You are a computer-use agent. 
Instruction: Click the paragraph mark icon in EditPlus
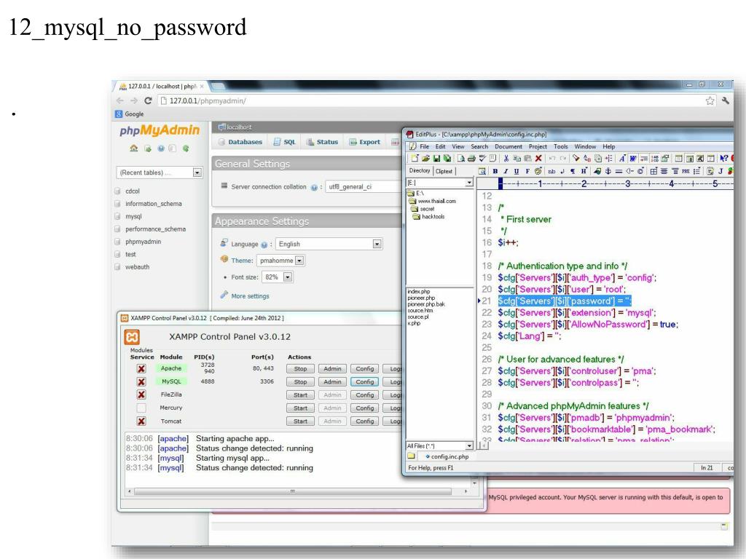click(x=573, y=171)
